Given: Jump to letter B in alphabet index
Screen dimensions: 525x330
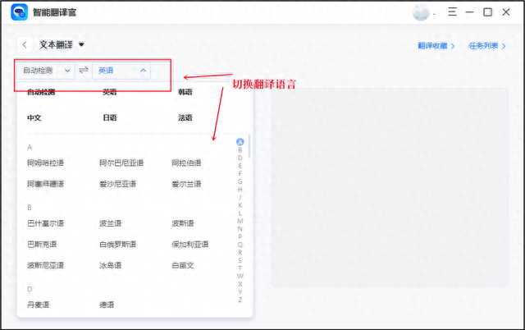Looking at the screenshot, I should 240,150.
